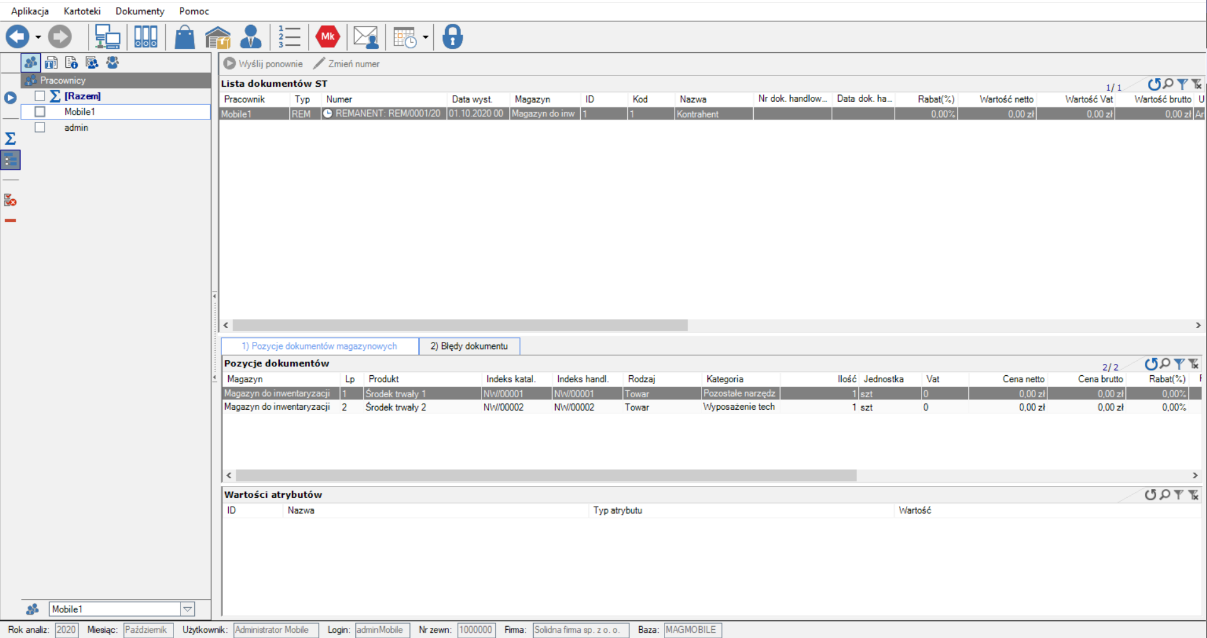Toggle the tree list view icon
The width and height of the screenshot is (1207, 638).
11,160
